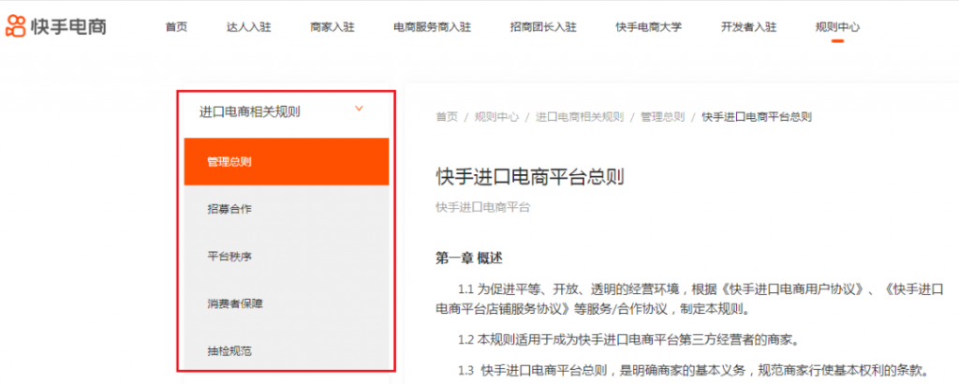This screenshot has height=384, width=959.
Task: Click the 进口电商相关规则 sidebar heading
Action: tap(249, 111)
